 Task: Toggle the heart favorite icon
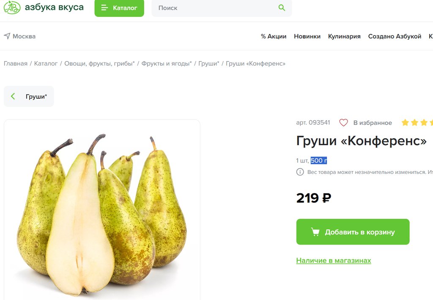tap(343, 123)
